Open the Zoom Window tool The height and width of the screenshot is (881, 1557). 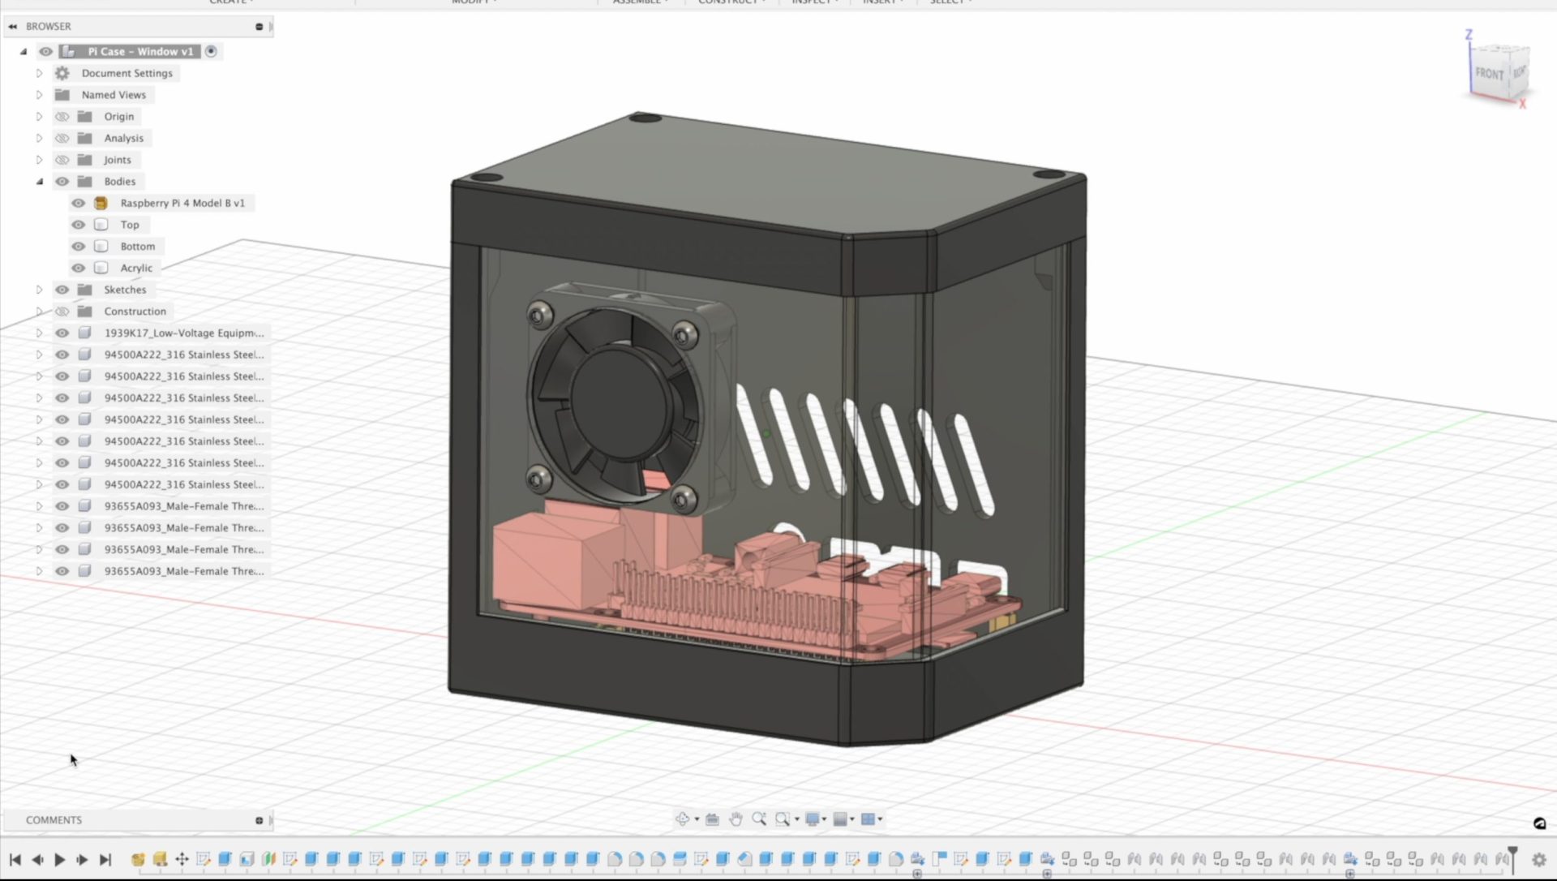tap(783, 819)
